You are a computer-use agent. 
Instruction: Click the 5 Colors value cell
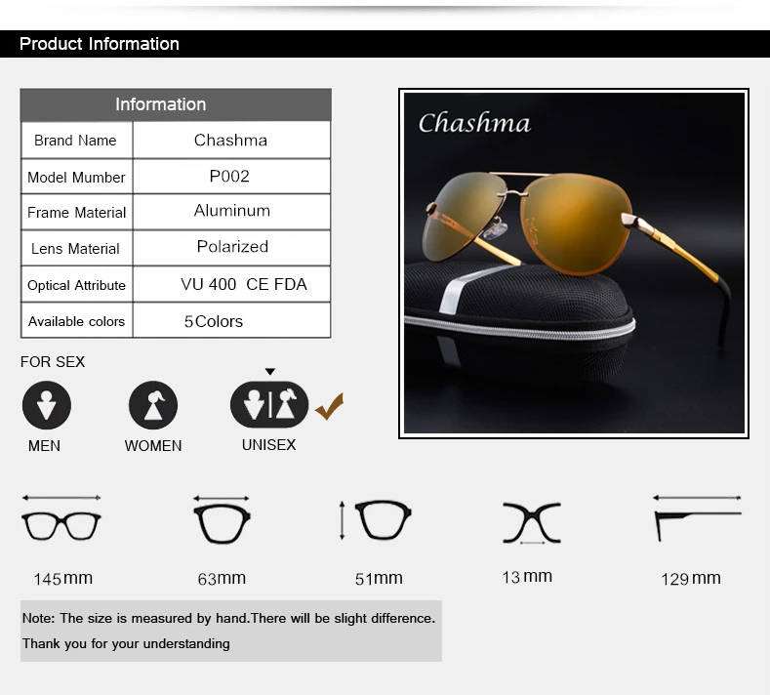coord(231,321)
